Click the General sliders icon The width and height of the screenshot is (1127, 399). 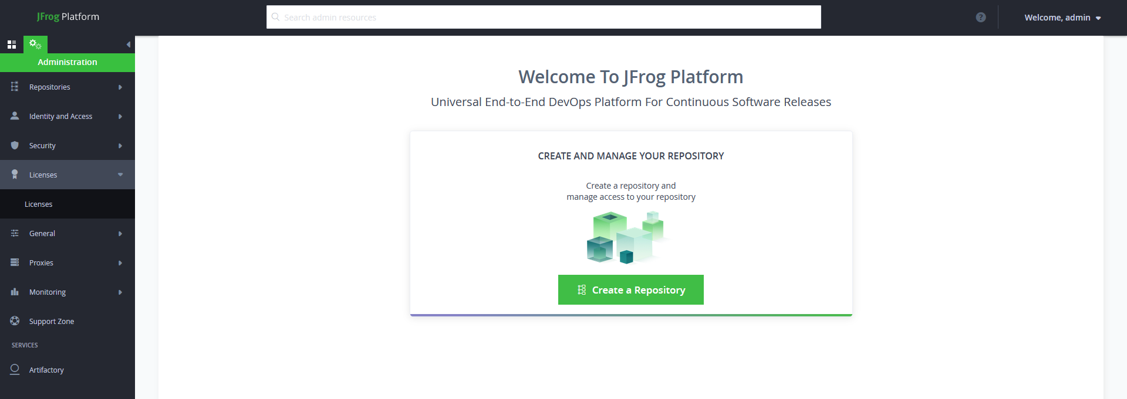click(15, 233)
